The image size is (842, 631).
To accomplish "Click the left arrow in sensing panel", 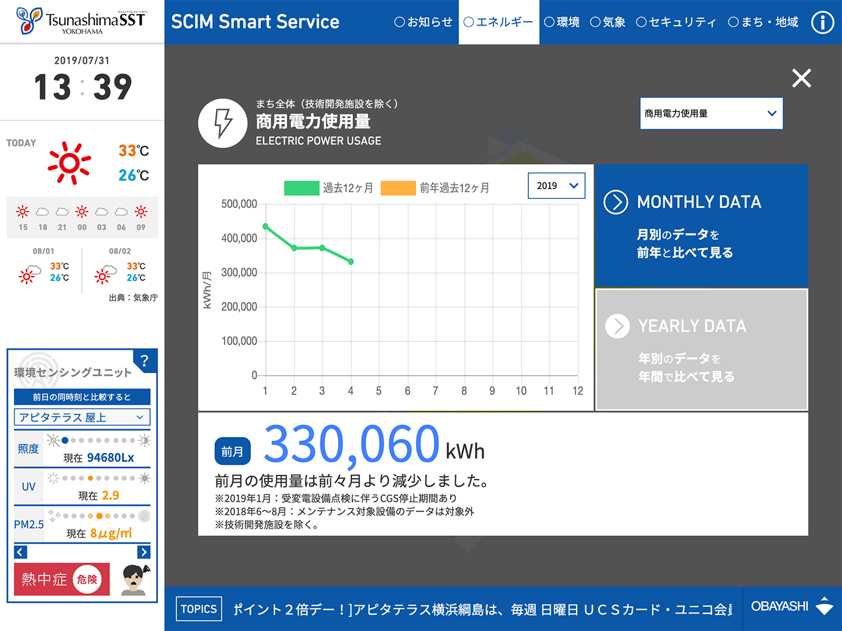I will (21, 552).
